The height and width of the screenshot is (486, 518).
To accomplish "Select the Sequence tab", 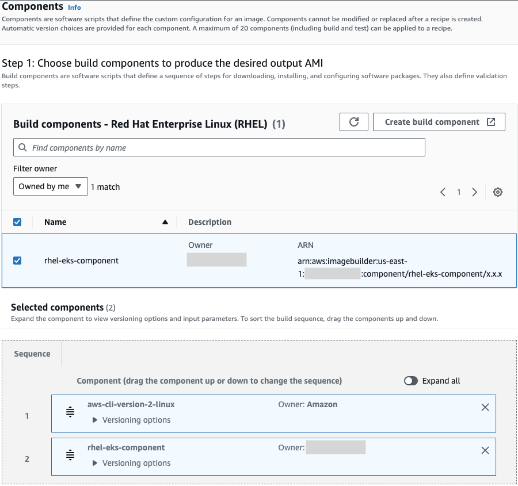I will [32, 354].
